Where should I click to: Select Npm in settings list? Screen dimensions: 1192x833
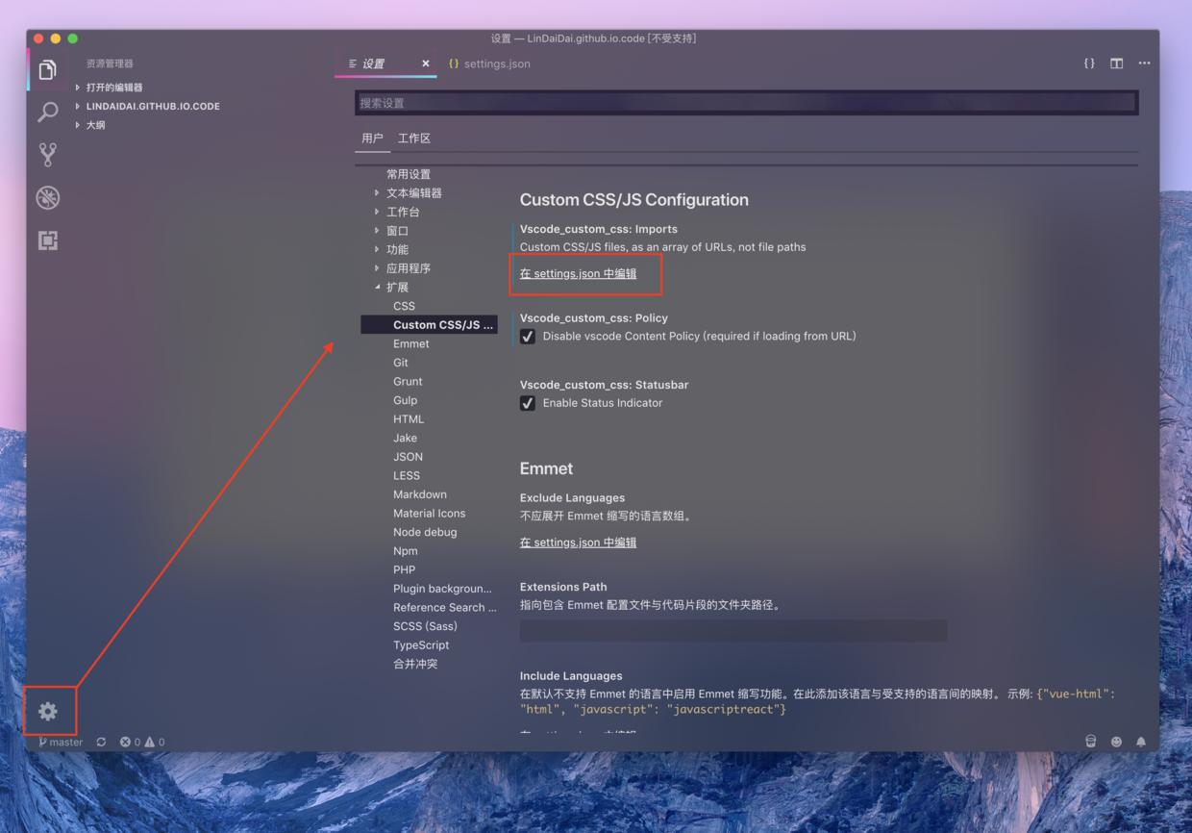[406, 551]
